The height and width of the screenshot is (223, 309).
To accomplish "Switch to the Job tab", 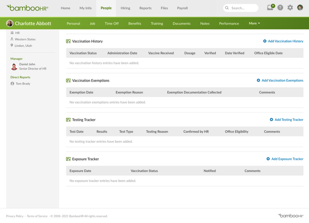I will 92,23.
